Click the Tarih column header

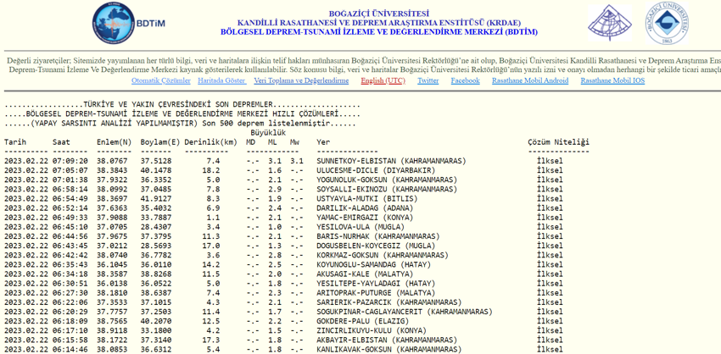point(15,142)
